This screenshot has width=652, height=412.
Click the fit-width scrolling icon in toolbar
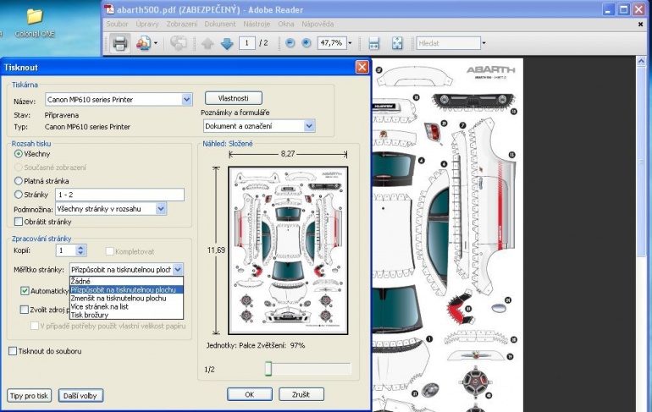[x=373, y=43]
